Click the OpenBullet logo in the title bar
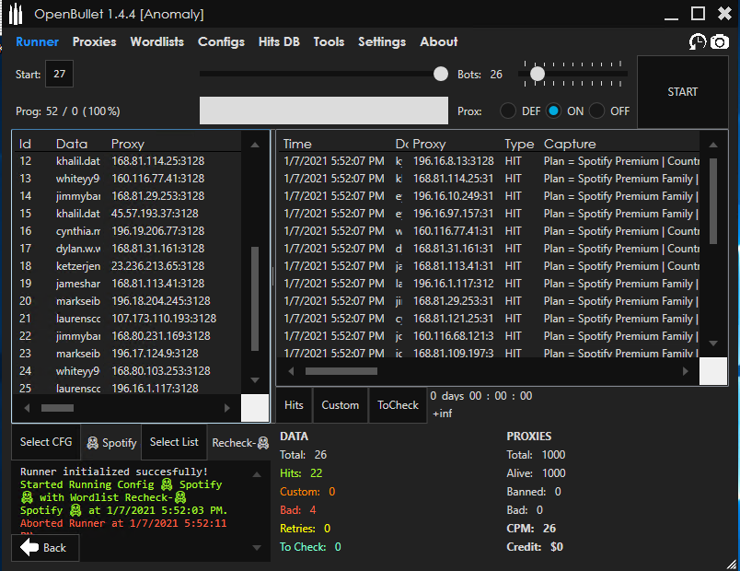740x571 pixels. pos(14,13)
